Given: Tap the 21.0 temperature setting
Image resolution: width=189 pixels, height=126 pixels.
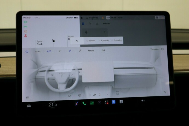Looking at the screenshot, I should tap(53, 105).
